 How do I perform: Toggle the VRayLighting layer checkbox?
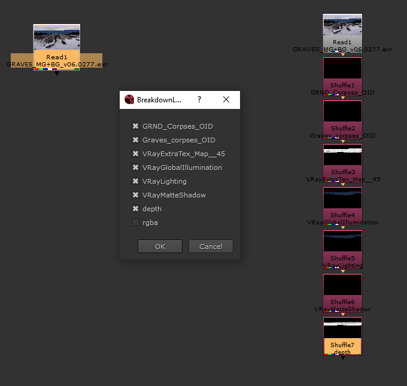point(136,181)
